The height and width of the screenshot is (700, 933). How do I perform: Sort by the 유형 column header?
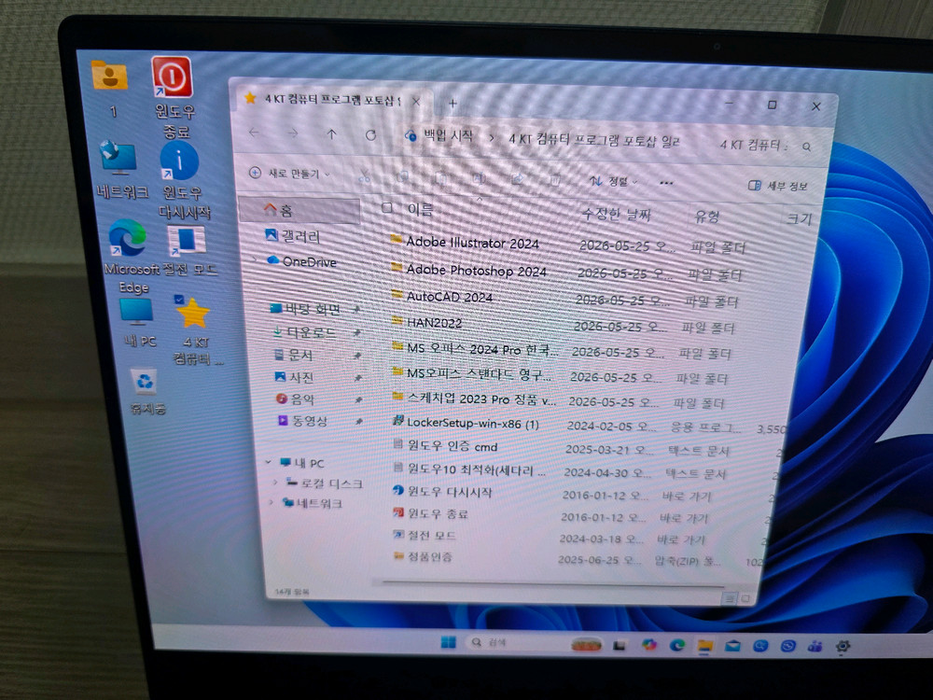pos(707,217)
